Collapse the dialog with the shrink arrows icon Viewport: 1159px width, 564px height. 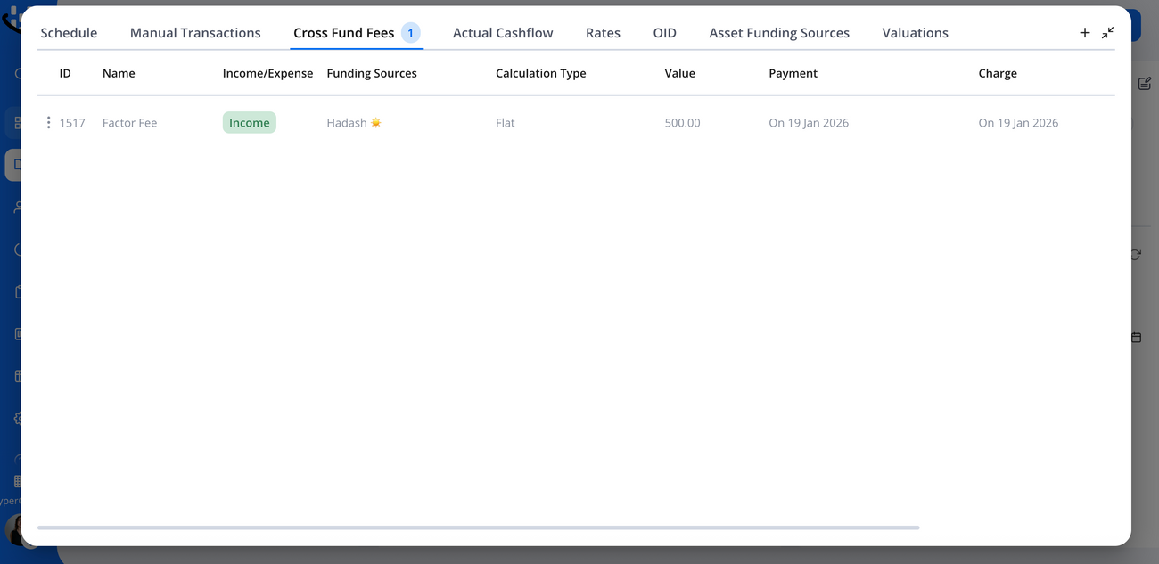tap(1107, 32)
